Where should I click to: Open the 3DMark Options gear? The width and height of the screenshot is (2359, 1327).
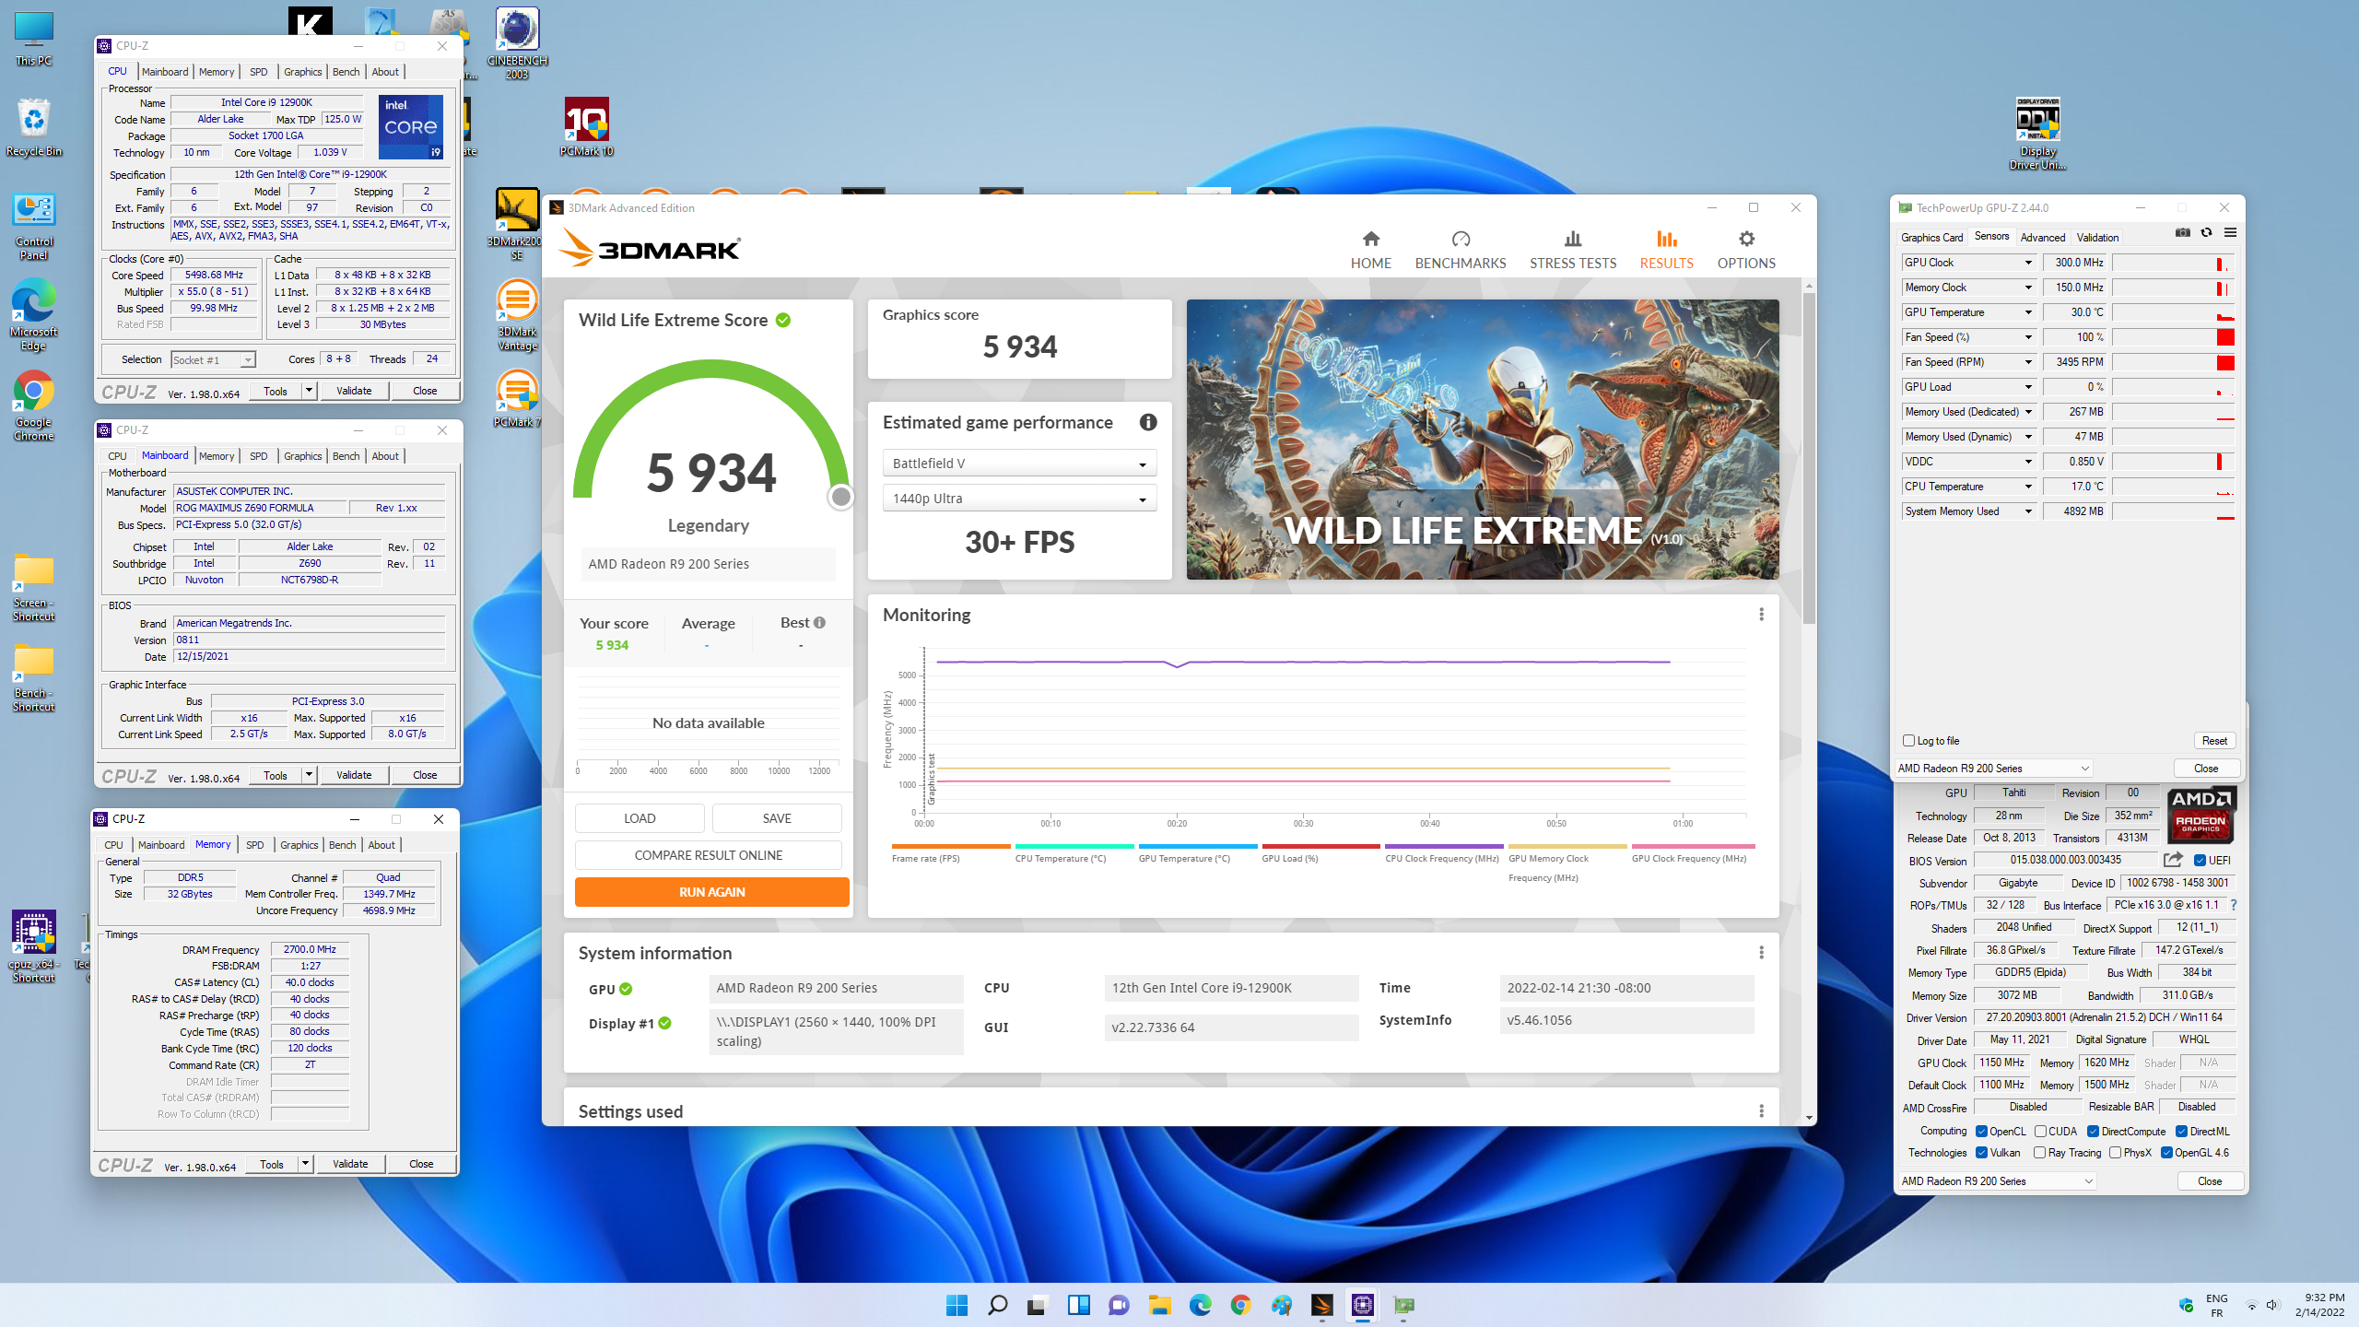(x=1745, y=250)
